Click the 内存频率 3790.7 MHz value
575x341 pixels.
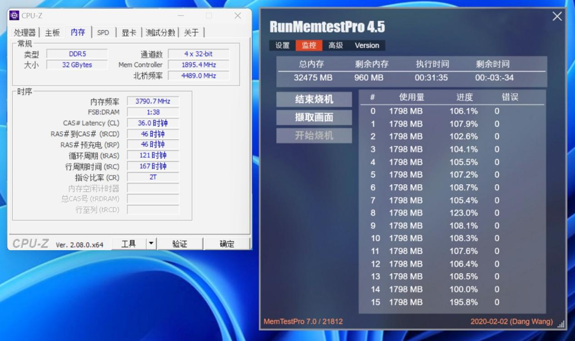pos(153,101)
